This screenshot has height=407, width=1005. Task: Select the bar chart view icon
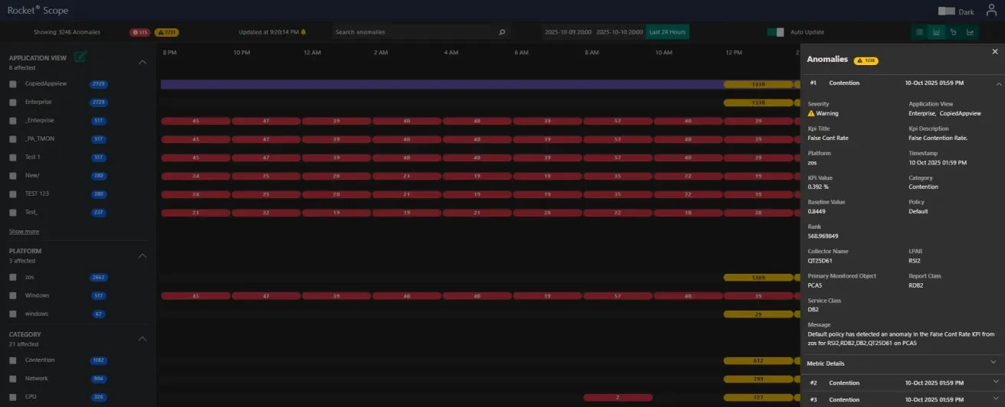tap(936, 32)
